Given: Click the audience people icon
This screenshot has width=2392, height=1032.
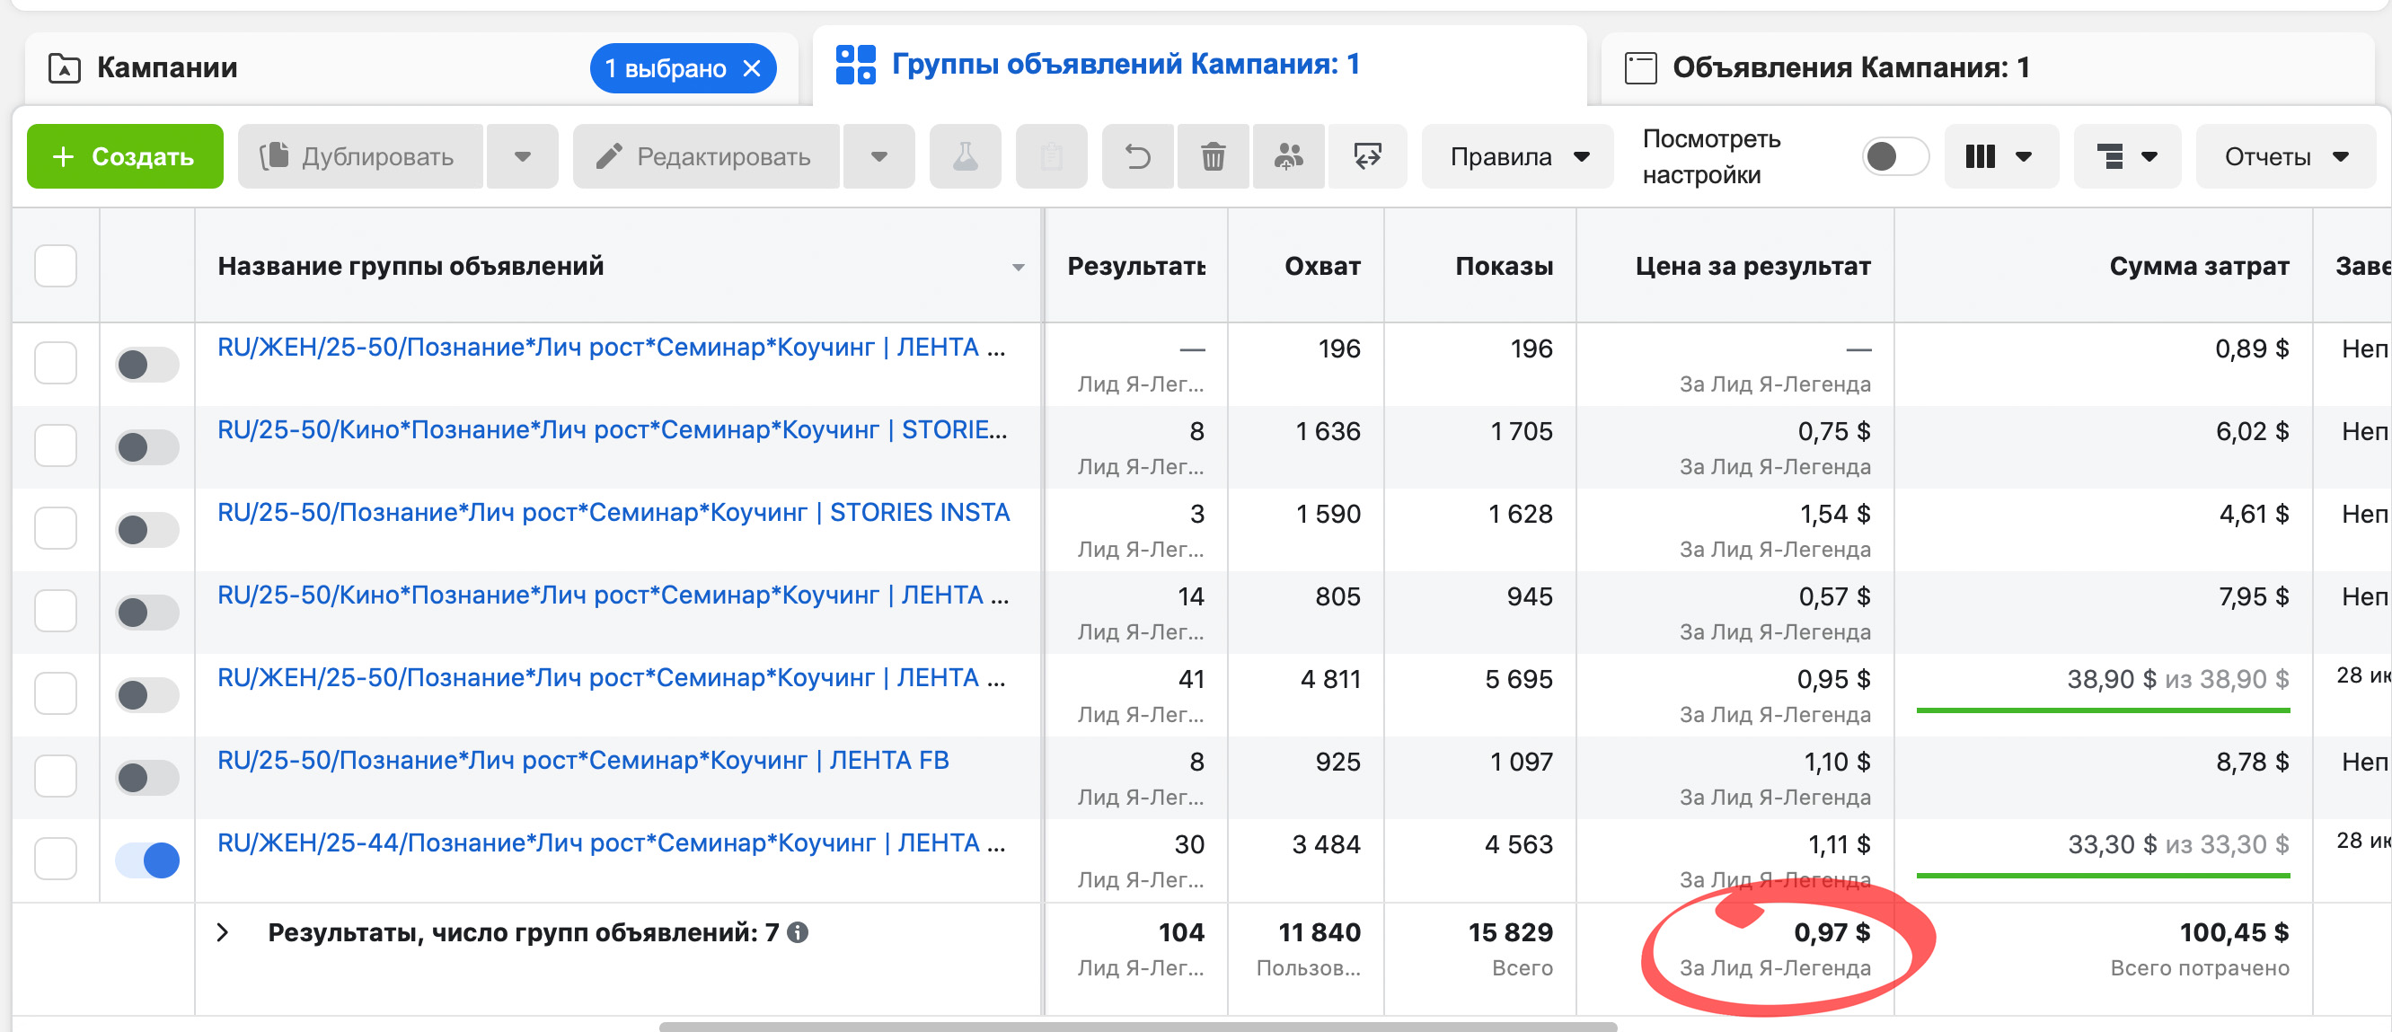Looking at the screenshot, I should (1288, 156).
